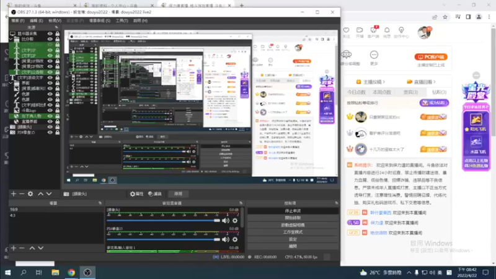Move the selected scene down

(x=40, y=248)
